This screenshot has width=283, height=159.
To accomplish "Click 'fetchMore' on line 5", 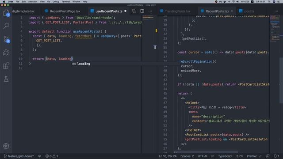I will [x=83, y=36].
